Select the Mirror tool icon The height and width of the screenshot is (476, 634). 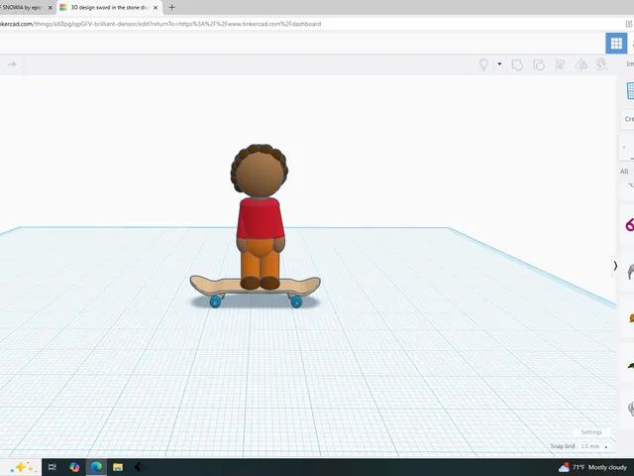point(581,64)
